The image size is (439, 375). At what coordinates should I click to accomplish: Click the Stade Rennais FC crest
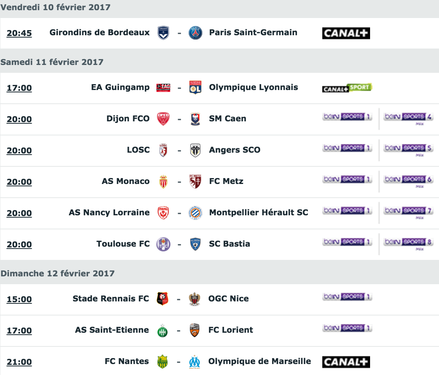(x=163, y=299)
